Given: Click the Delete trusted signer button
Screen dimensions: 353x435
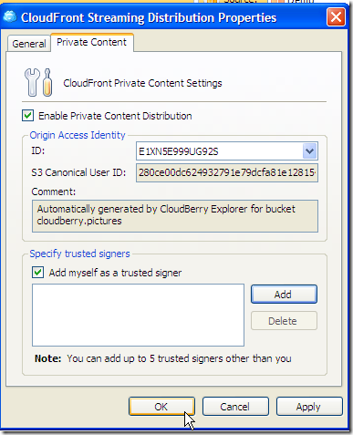Looking at the screenshot, I should point(284,321).
